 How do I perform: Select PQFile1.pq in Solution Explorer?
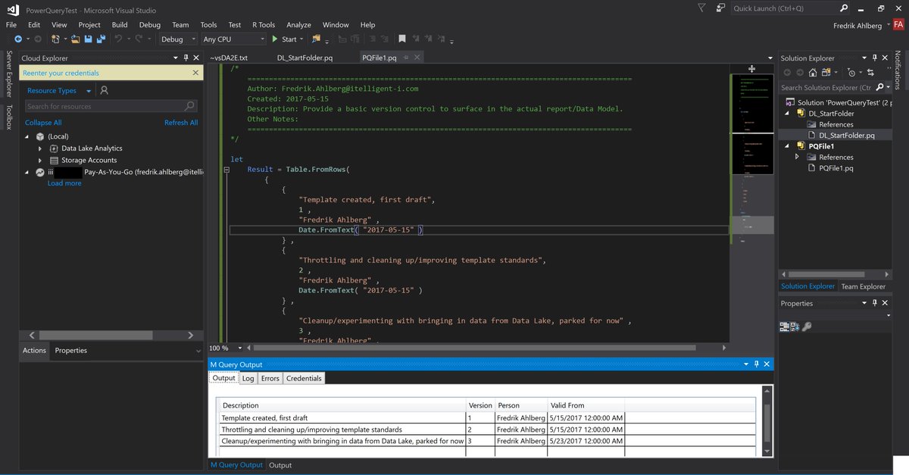pos(836,168)
